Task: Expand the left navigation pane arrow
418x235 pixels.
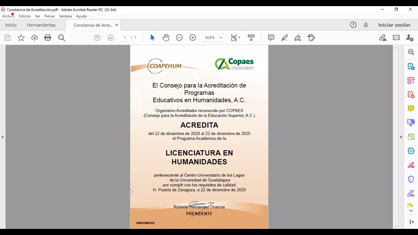Action: [3, 137]
